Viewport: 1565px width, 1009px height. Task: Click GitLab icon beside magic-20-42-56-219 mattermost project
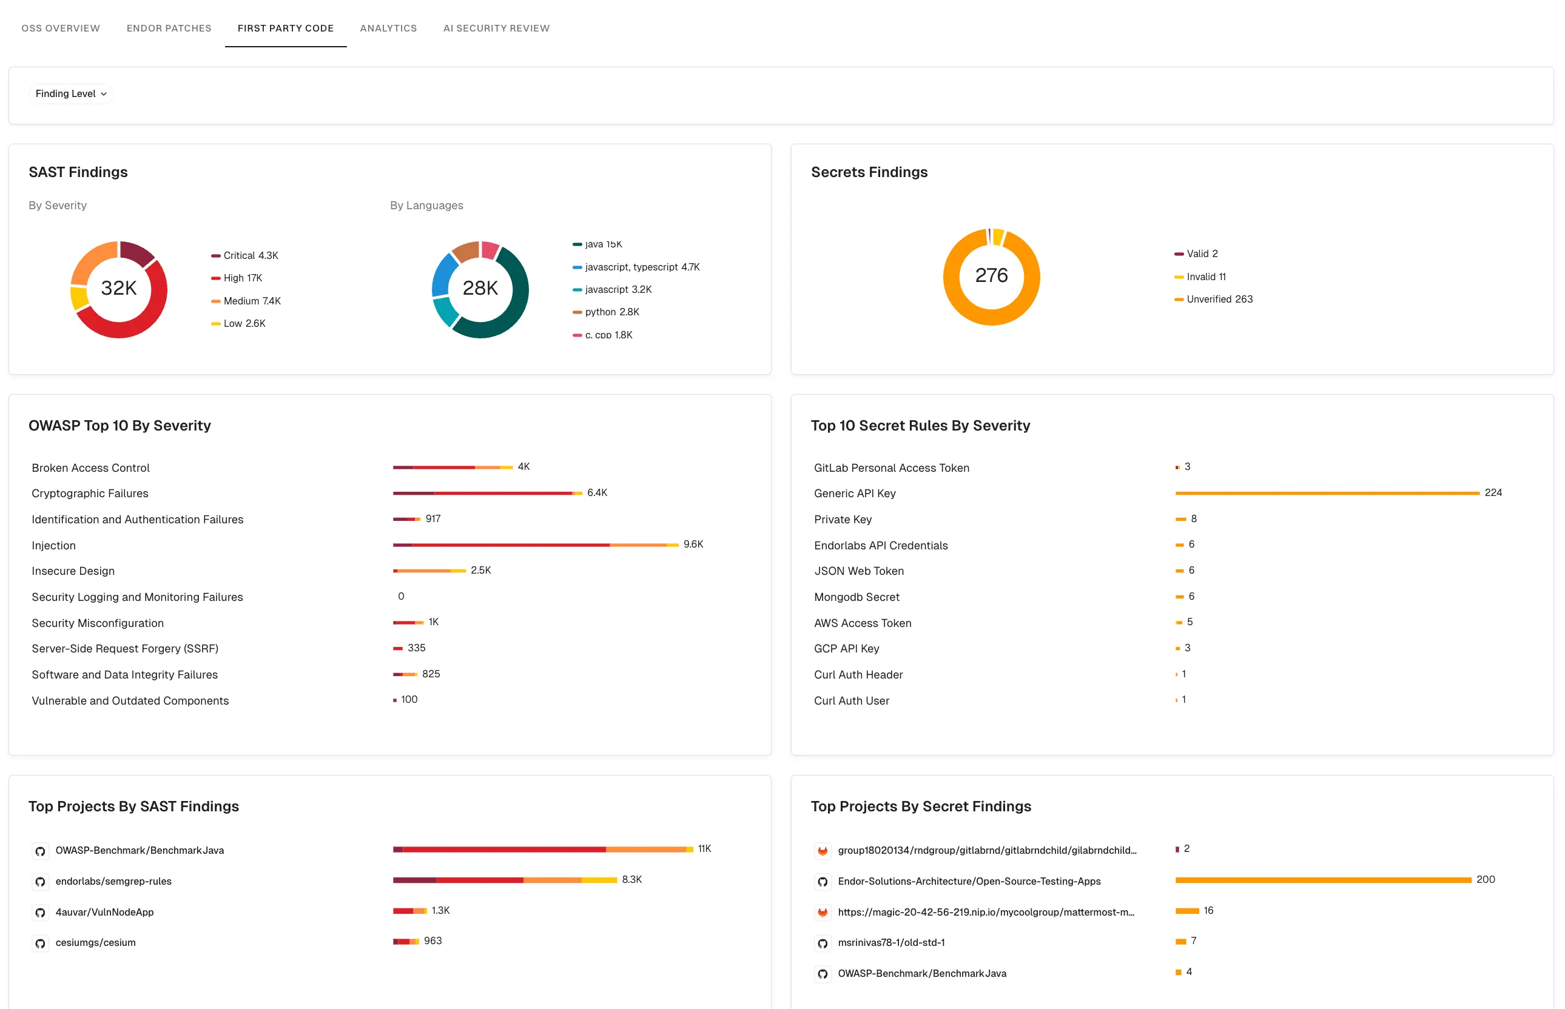[823, 913]
